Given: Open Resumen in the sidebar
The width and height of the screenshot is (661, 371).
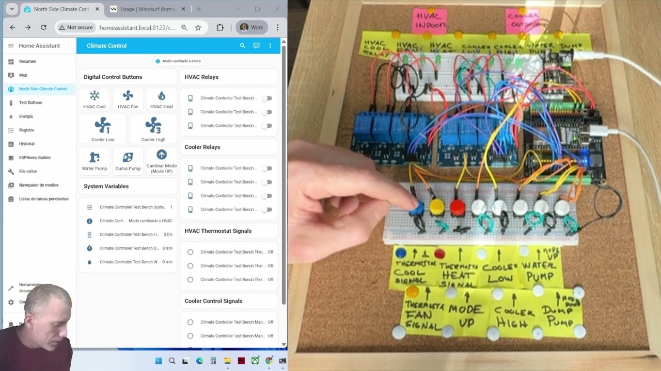Looking at the screenshot, I should (40, 61).
